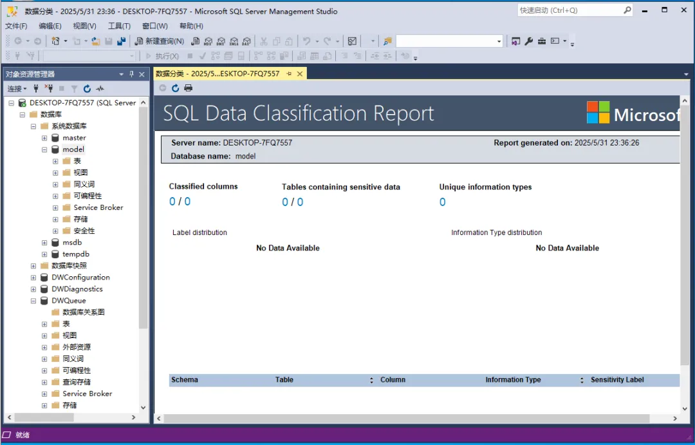Expand the master database node
695x445 pixels.
point(44,138)
